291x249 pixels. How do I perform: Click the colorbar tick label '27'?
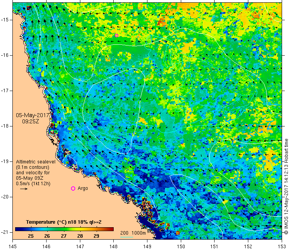(x=64, y=236)
